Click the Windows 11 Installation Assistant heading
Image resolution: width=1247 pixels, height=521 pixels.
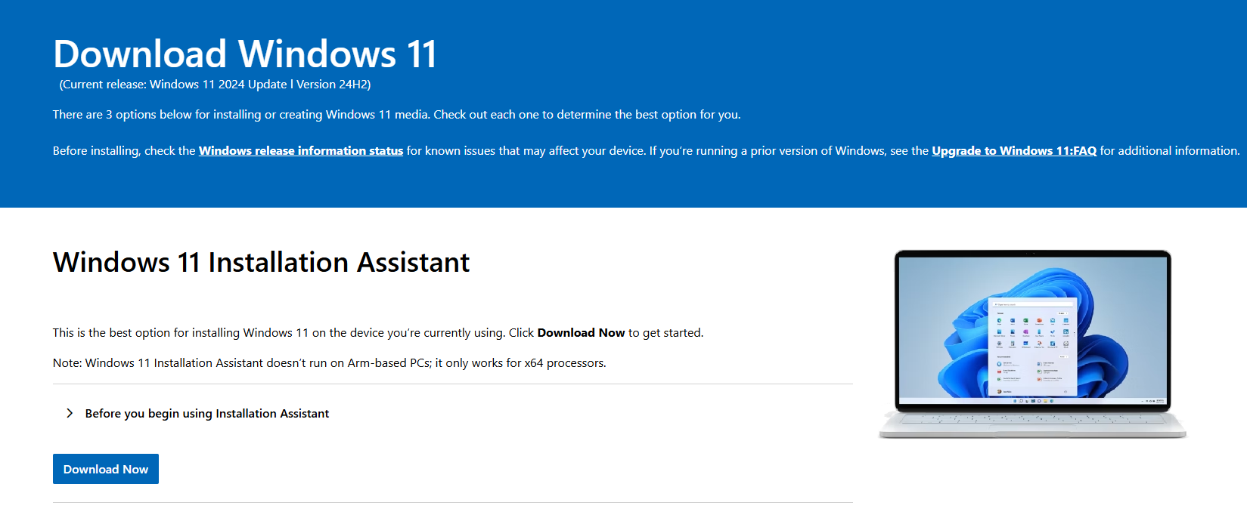(x=261, y=262)
